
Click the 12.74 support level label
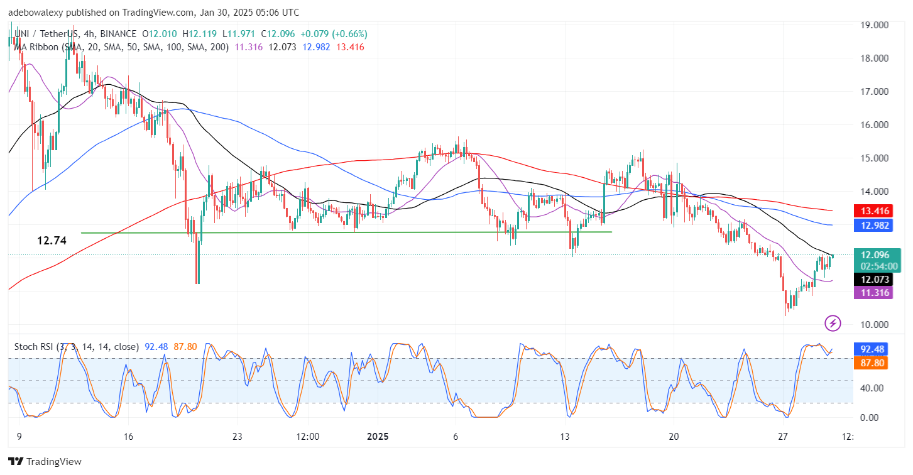coord(52,240)
